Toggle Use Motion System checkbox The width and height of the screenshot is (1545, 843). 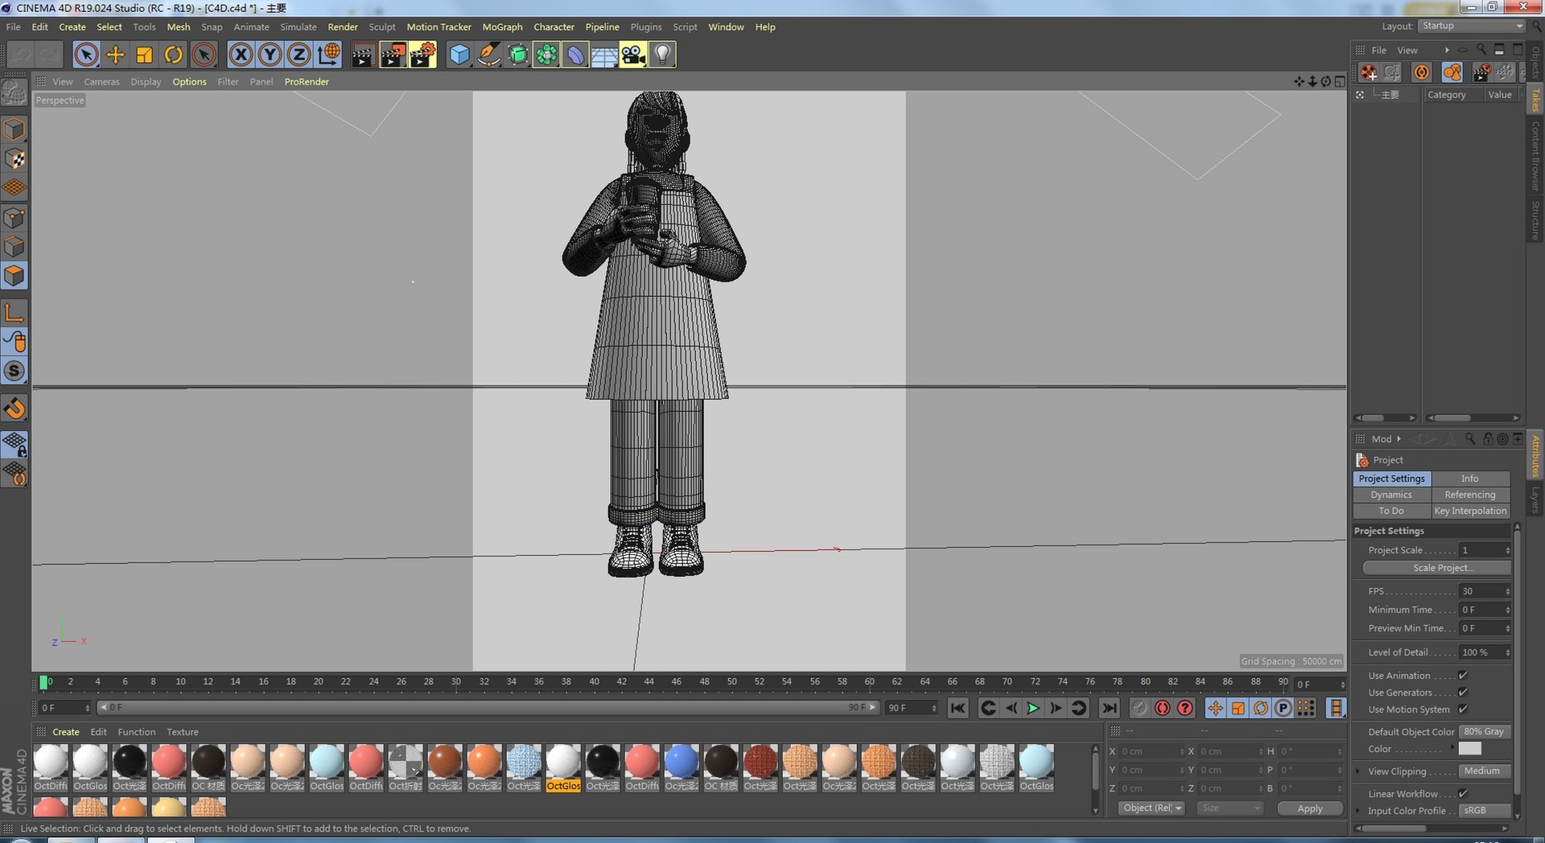pos(1463,709)
